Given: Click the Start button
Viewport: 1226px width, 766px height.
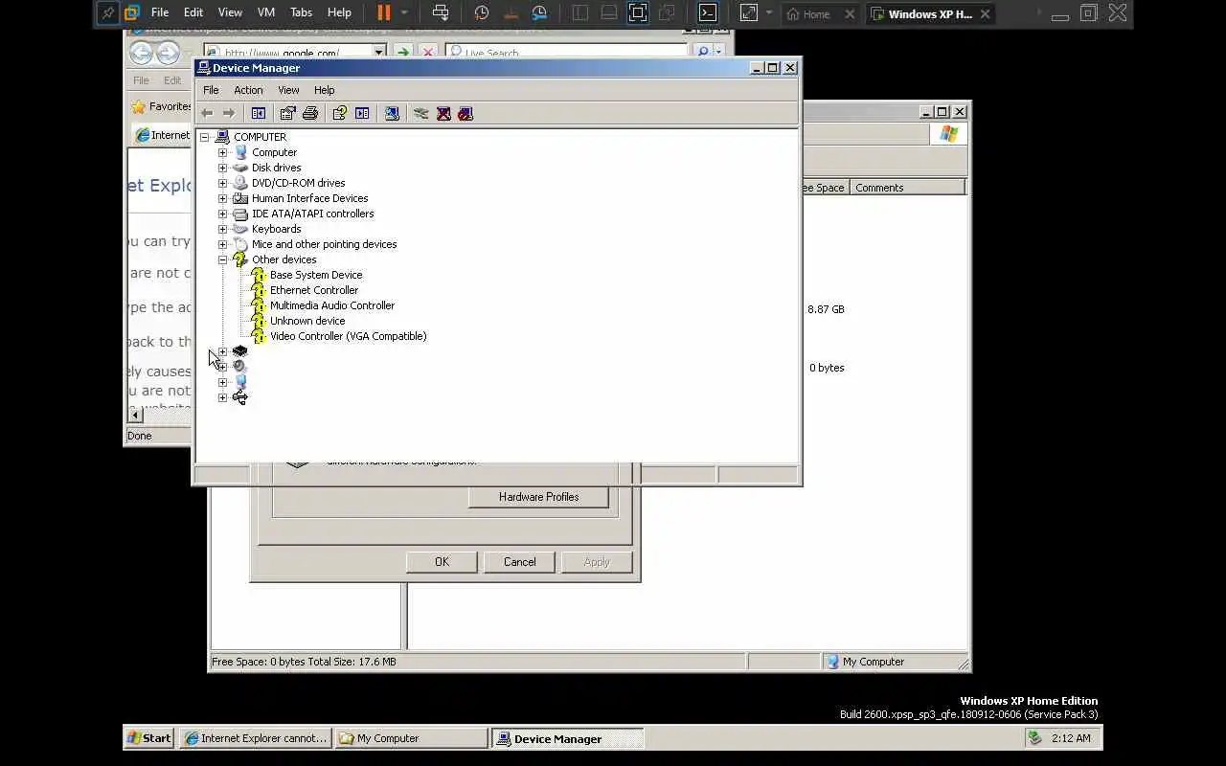Looking at the screenshot, I should [x=149, y=738].
